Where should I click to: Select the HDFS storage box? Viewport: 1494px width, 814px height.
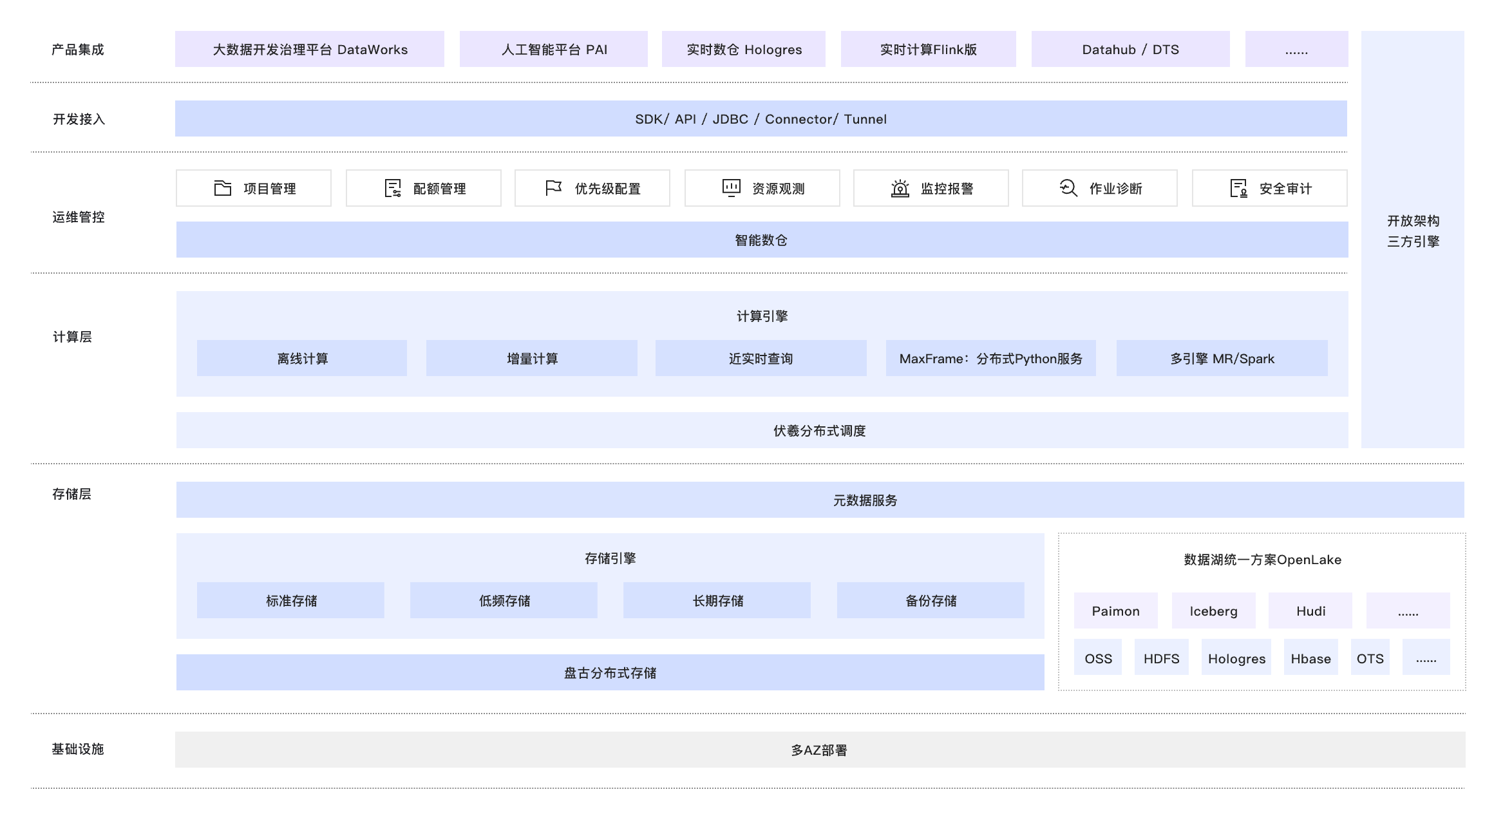(1162, 657)
